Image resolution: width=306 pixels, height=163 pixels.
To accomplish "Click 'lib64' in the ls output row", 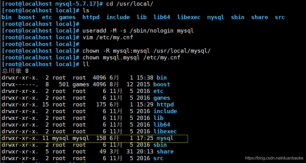I will coord(162,17).
